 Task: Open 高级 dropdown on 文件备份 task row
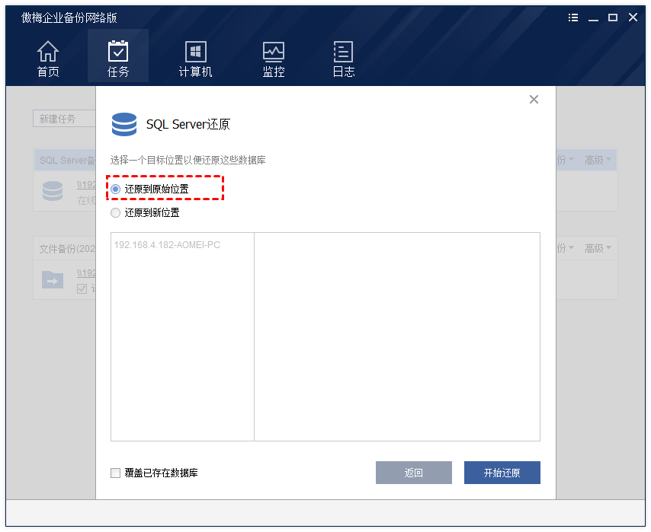click(x=598, y=248)
